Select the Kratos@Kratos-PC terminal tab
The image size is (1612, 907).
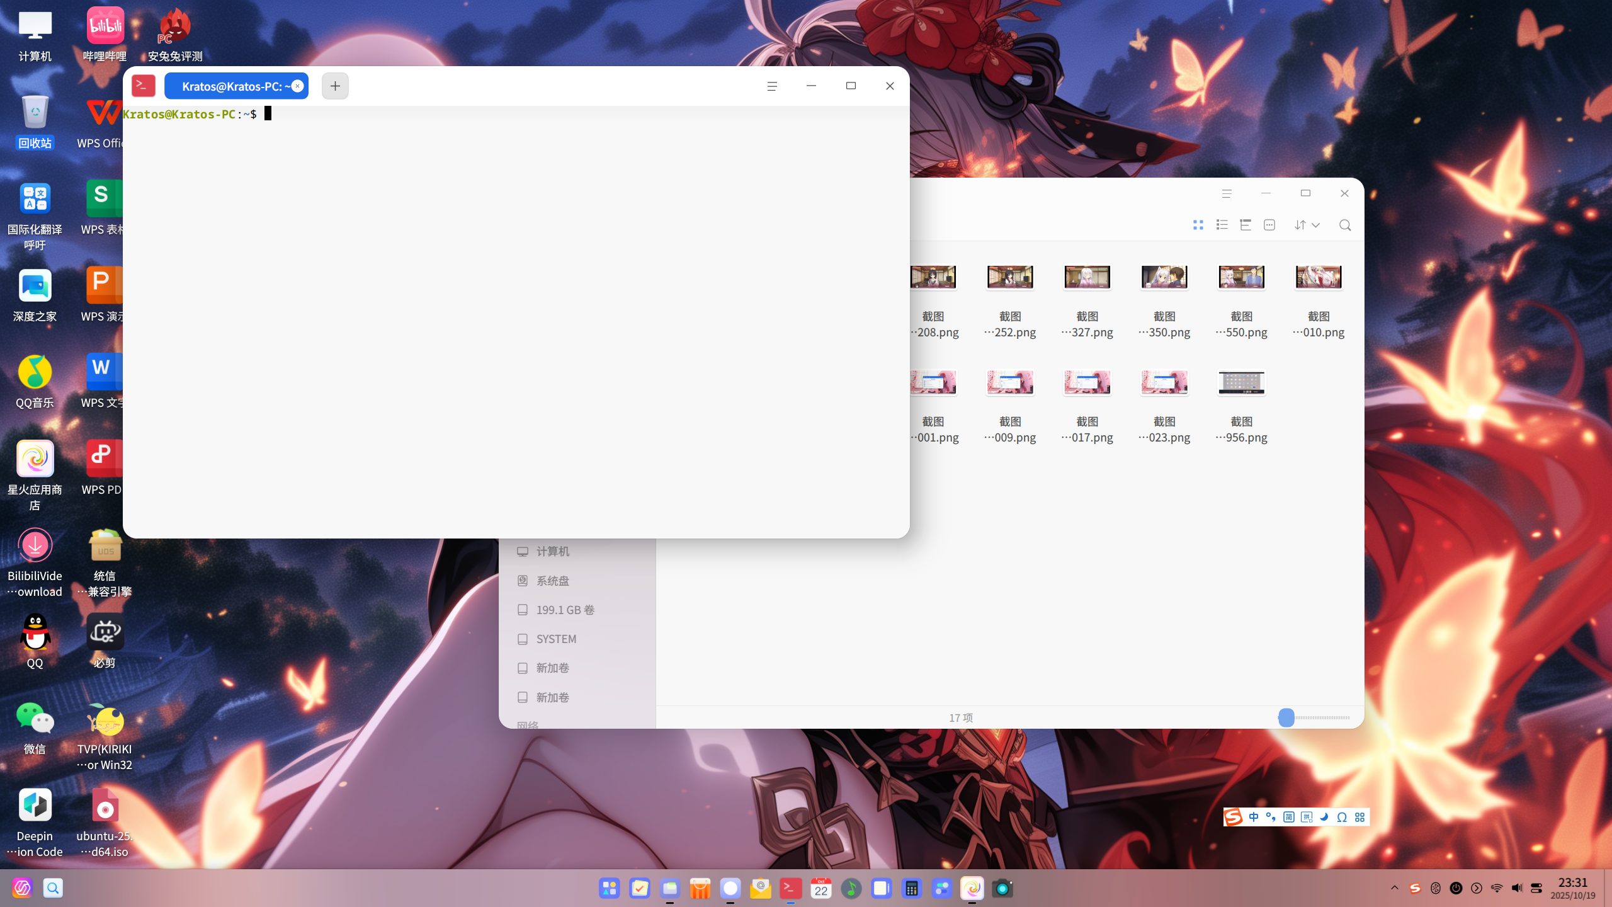point(236,86)
